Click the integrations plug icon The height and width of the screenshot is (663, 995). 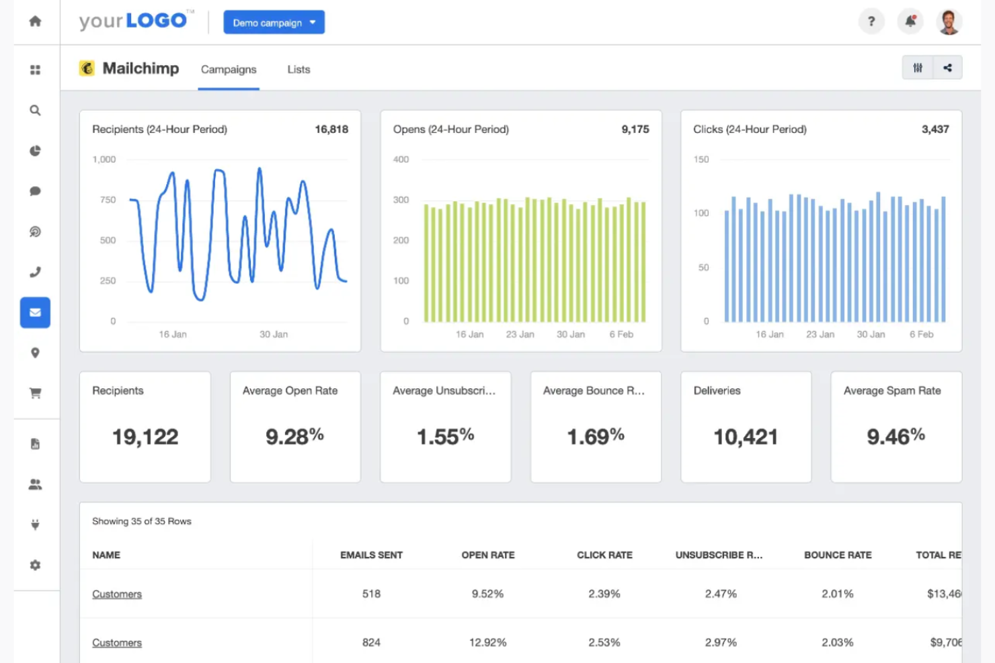coord(35,525)
